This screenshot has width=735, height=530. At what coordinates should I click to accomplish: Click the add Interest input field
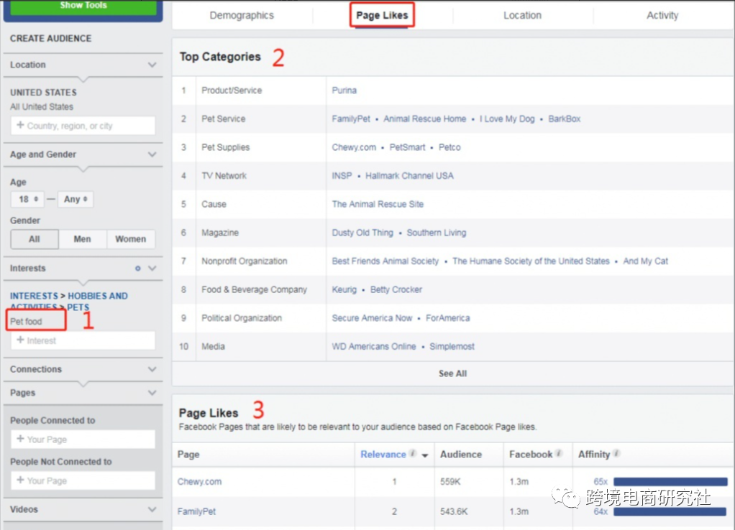tap(83, 340)
